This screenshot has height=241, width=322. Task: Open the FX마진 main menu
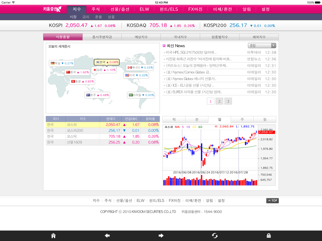[195, 9]
